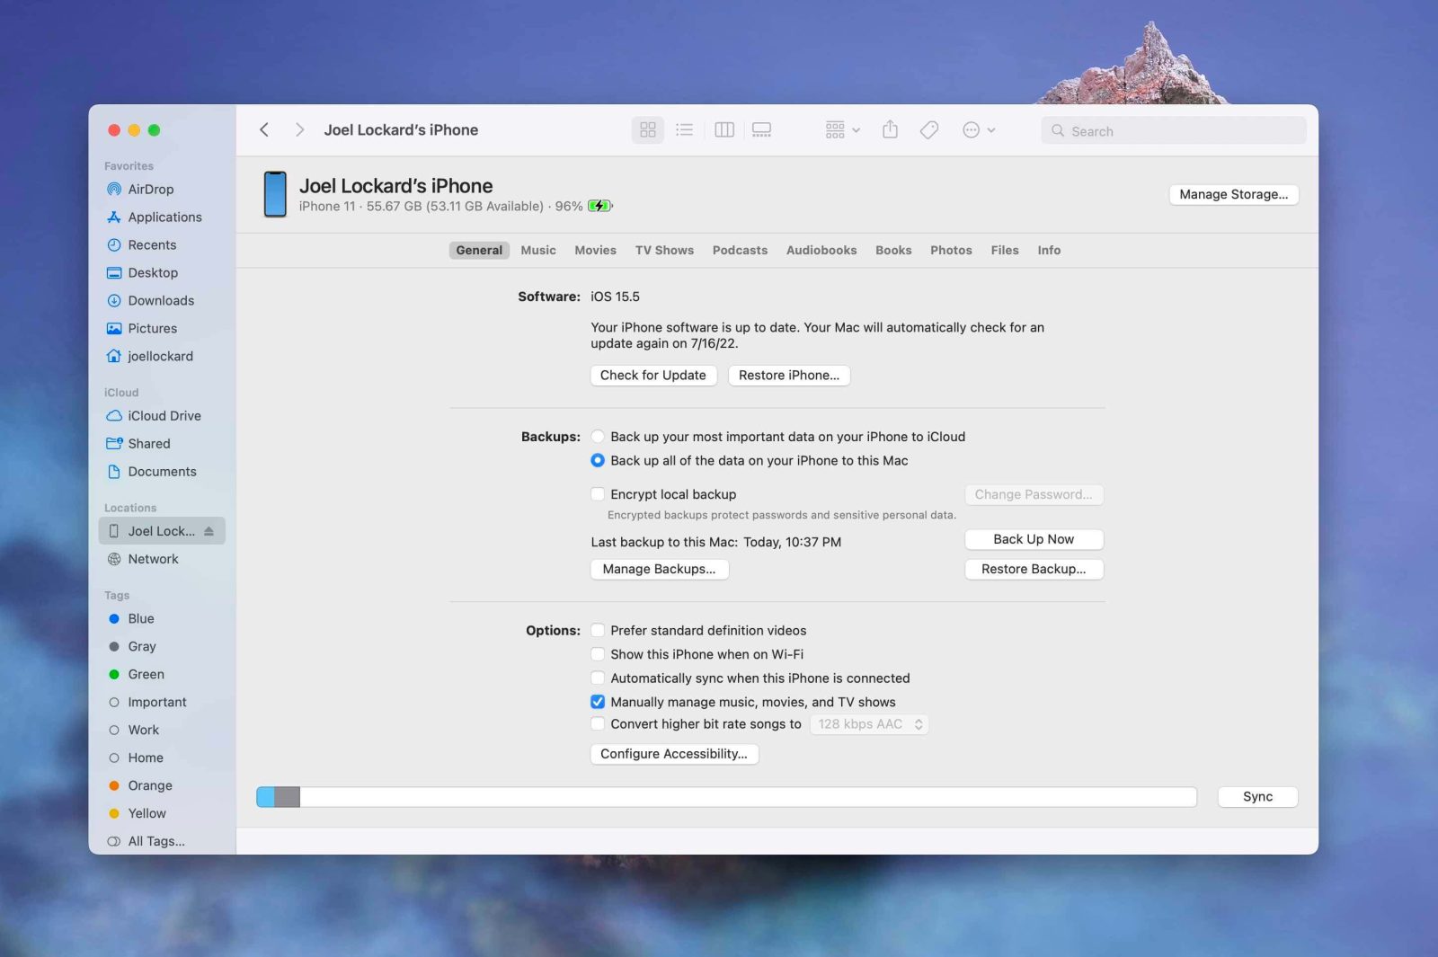Click the storage usage bar at bottom
This screenshot has height=957, width=1438.
click(726, 796)
